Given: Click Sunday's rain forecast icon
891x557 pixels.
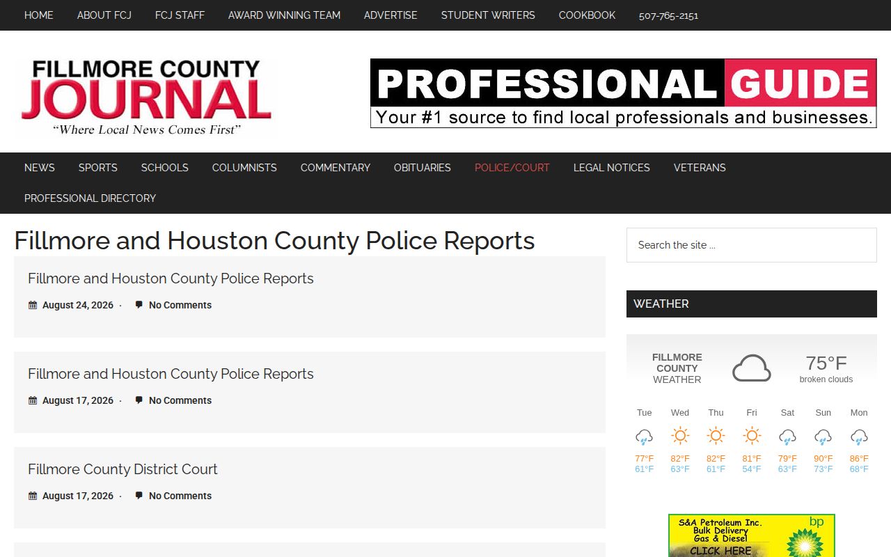Looking at the screenshot, I should point(823,437).
